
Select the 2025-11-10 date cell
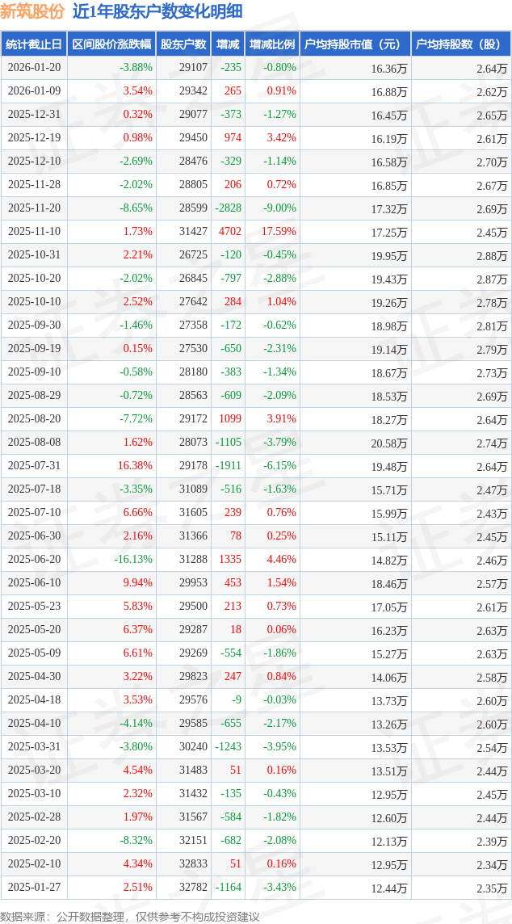(34, 232)
